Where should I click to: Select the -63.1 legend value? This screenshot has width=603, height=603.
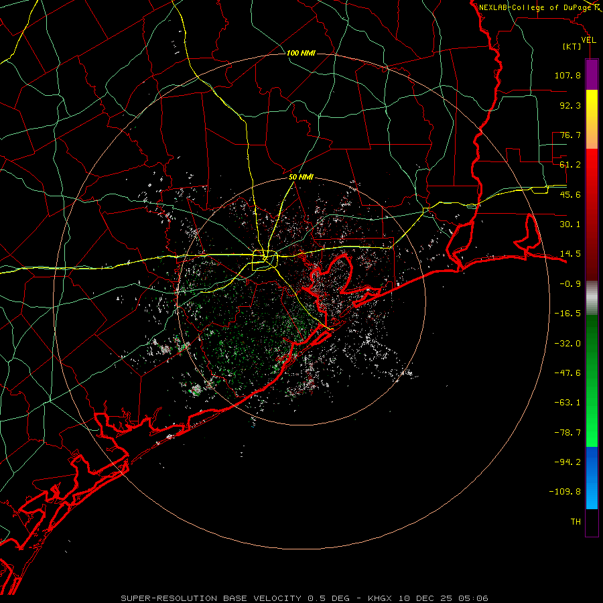point(567,403)
